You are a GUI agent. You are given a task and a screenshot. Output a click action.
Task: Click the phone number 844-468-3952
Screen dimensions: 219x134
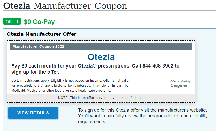pyautogui.click(x=158, y=66)
